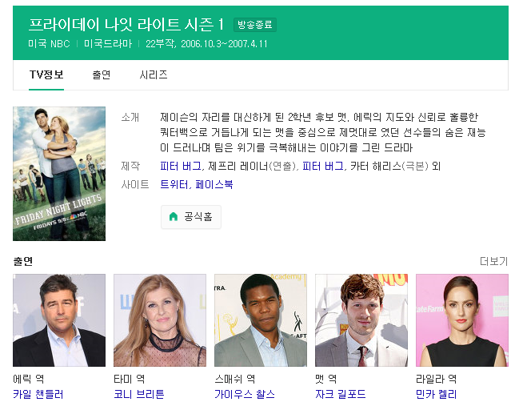Open the 출연 tab
Image resolution: width=515 pixels, height=410 pixels.
pyautogui.click(x=101, y=74)
